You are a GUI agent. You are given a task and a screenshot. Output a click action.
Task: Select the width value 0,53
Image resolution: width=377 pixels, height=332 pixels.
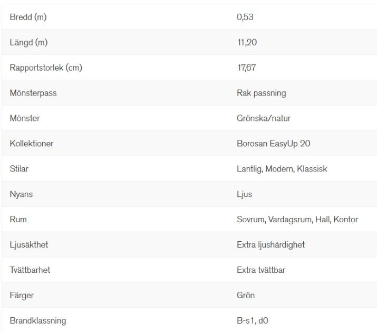(x=245, y=17)
